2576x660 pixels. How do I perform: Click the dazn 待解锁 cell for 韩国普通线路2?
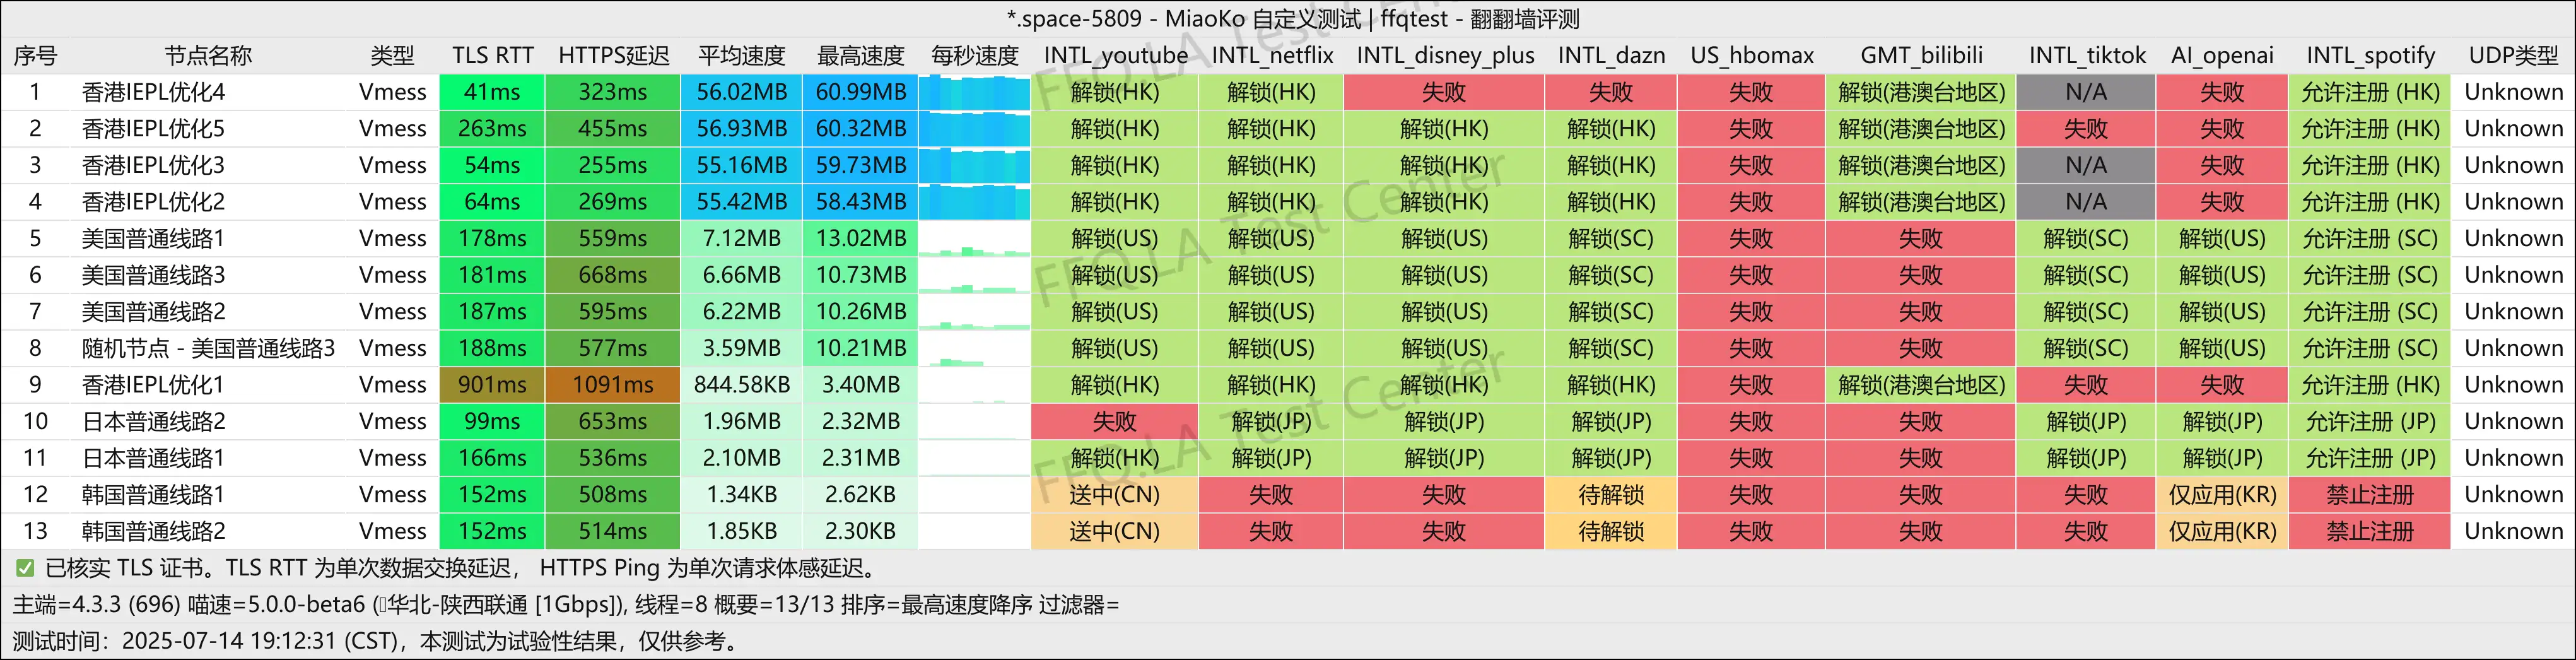tap(1611, 531)
